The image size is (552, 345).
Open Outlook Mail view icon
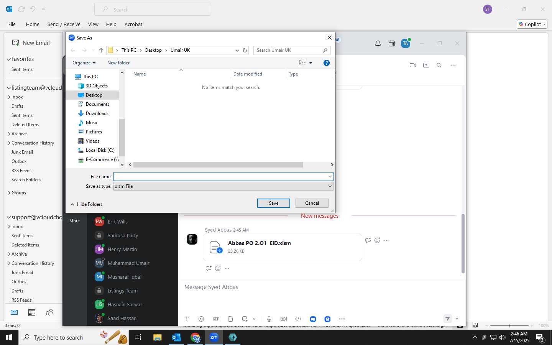coord(14,312)
